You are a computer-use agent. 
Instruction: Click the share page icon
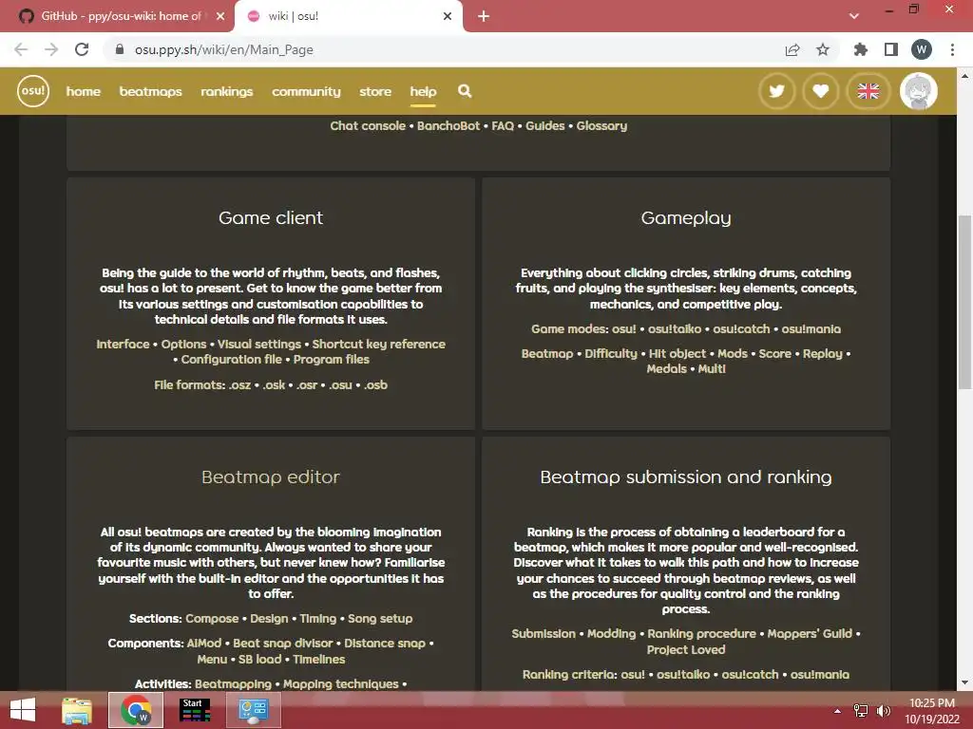792,49
